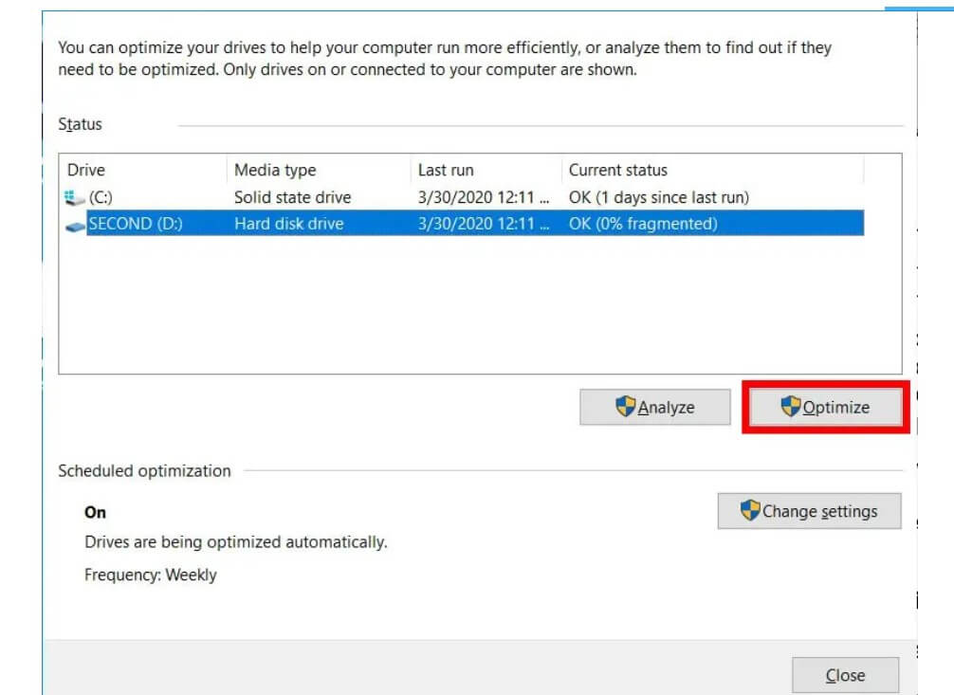954x695 pixels.
Task: Click the OK (1 days since last run) status
Action: coord(658,198)
